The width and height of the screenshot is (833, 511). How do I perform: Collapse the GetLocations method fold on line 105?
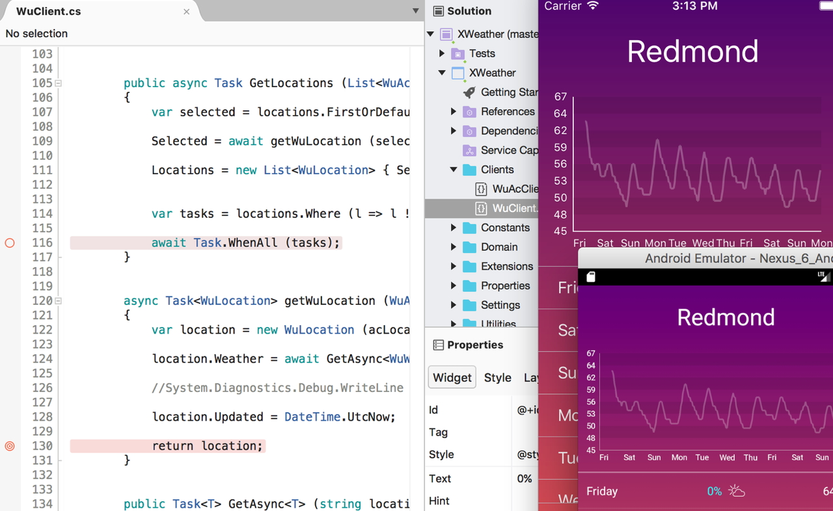click(x=57, y=83)
